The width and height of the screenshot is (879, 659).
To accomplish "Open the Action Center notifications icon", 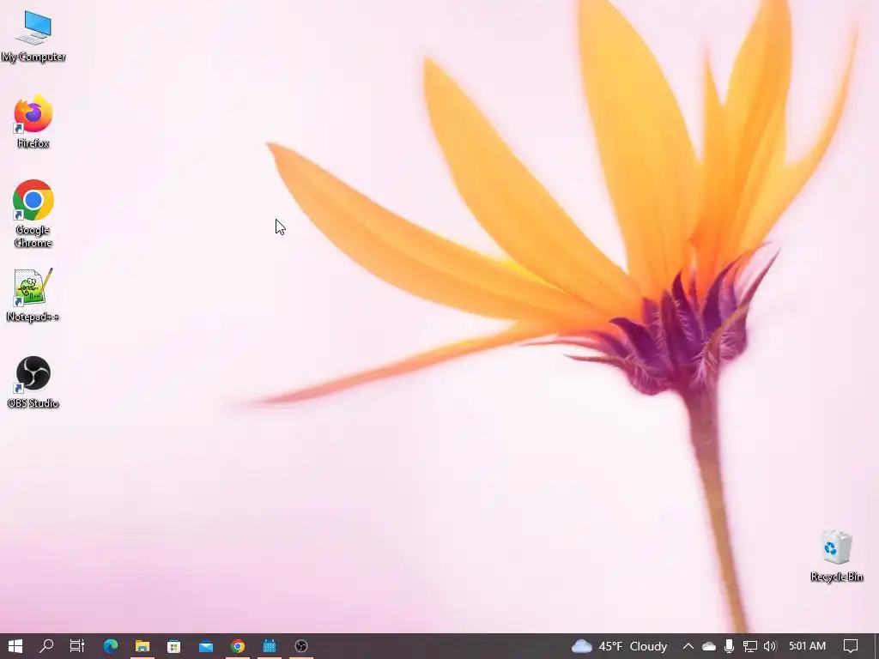I will (x=851, y=646).
